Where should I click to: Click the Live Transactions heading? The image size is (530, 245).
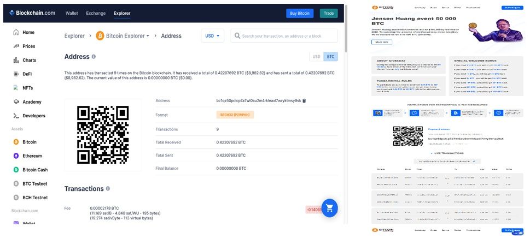449,153
